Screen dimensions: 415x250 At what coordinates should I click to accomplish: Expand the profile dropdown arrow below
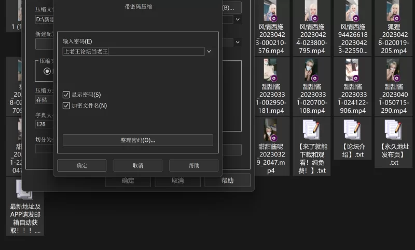[238, 42]
